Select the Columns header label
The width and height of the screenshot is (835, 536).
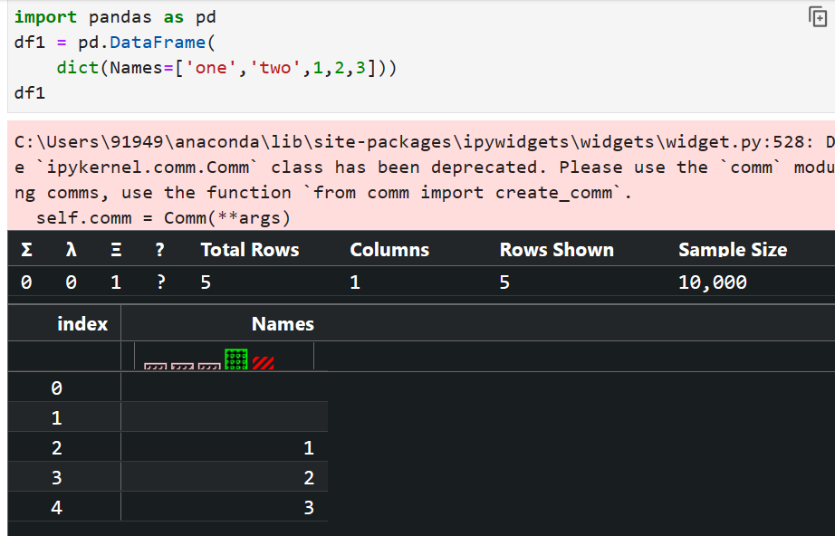click(x=389, y=249)
